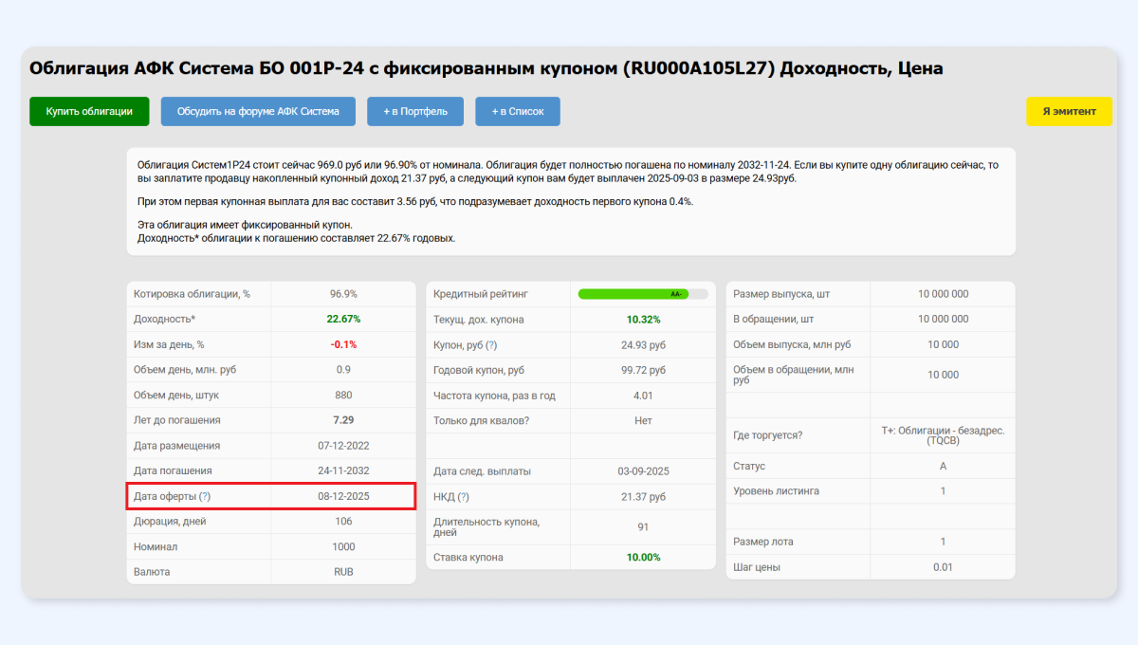Select the "Лет до погашения" label
Image resolution: width=1138 pixels, height=645 pixels.
click(177, 420)
